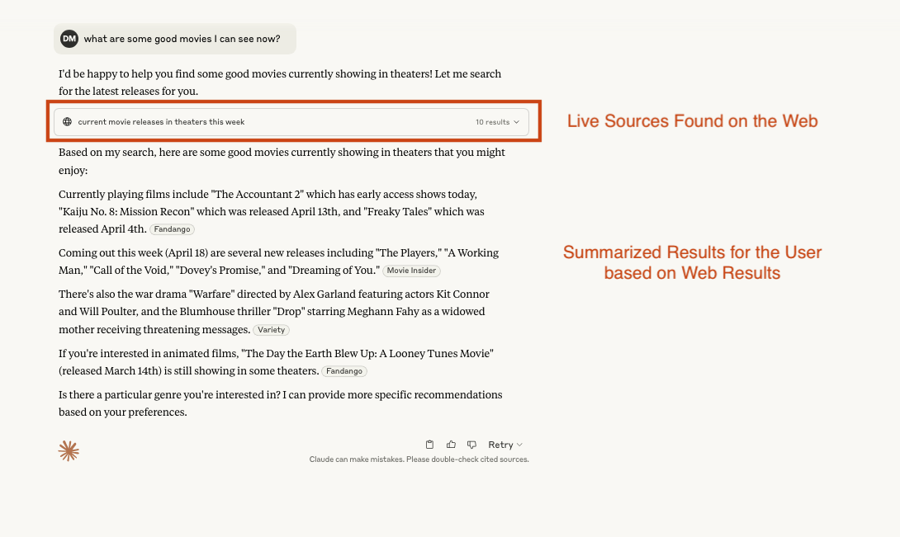Screen dimensions: 900x537
Task: Open the Movie Insider source chip
Action: point(411,271)
